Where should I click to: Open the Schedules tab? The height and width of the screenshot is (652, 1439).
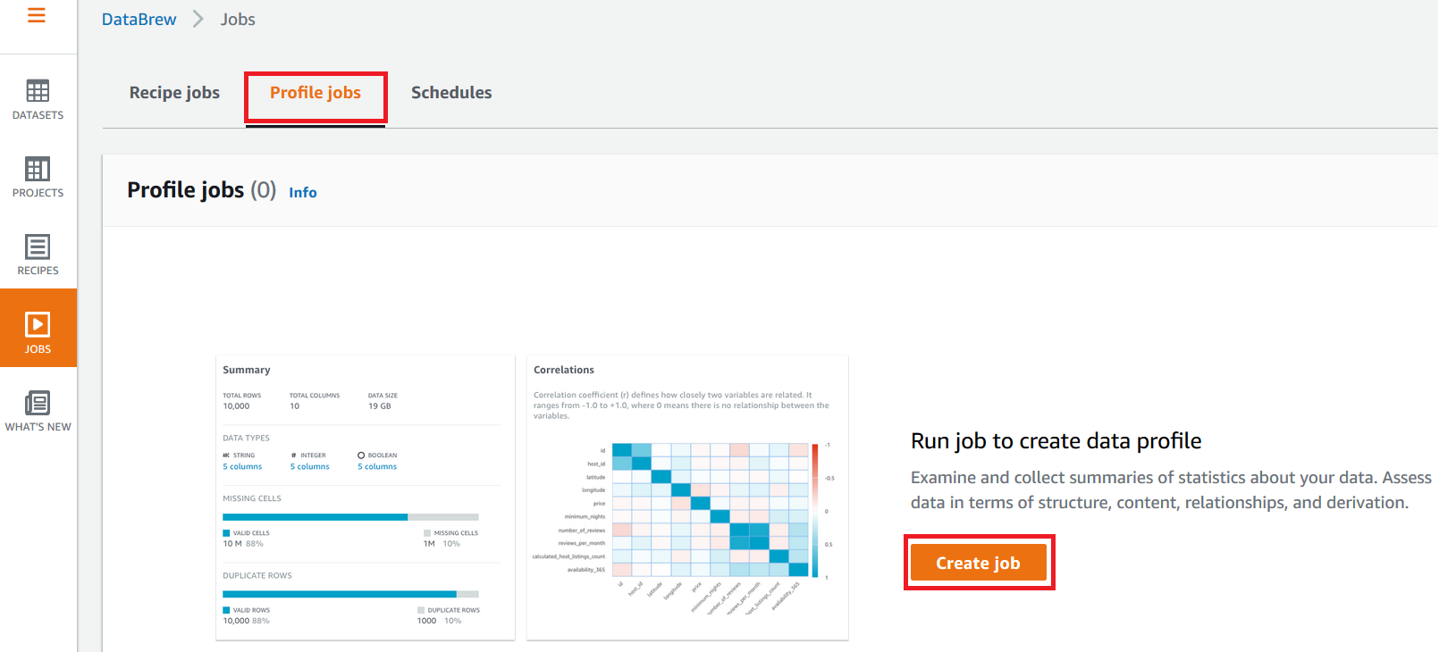[x=451, y=92]
